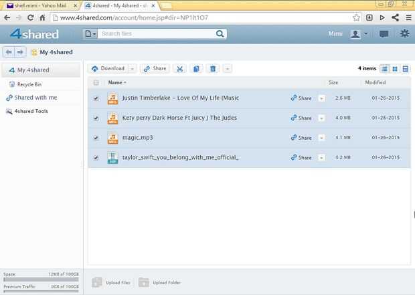415x295 pixels.
Task: Open the settings gear icon
Action: point(405,33)
